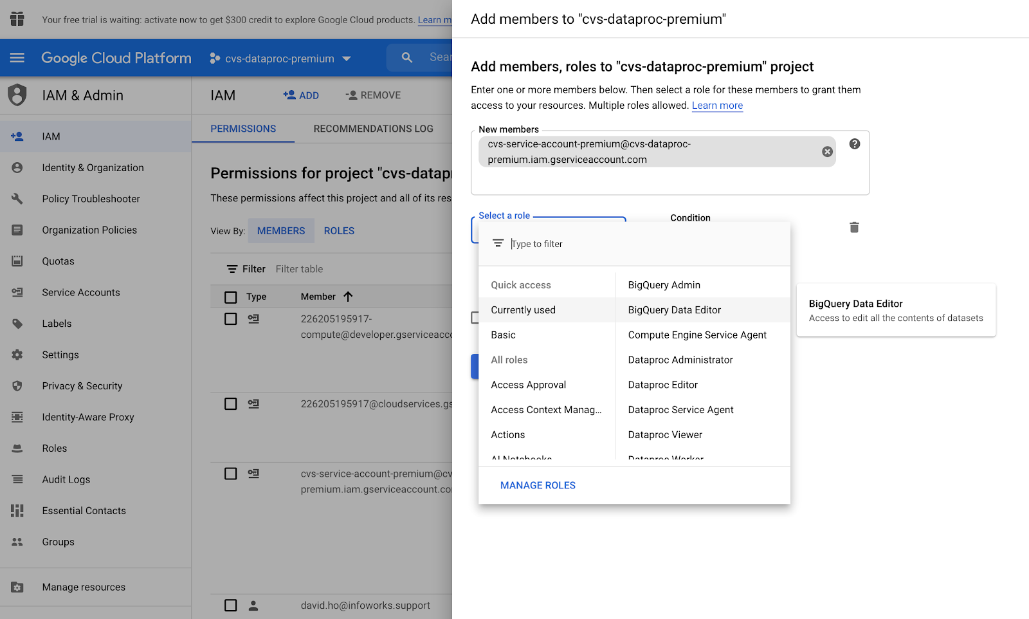Select the Access Context Manager category

pyautogui.click(x=547, y=410)
